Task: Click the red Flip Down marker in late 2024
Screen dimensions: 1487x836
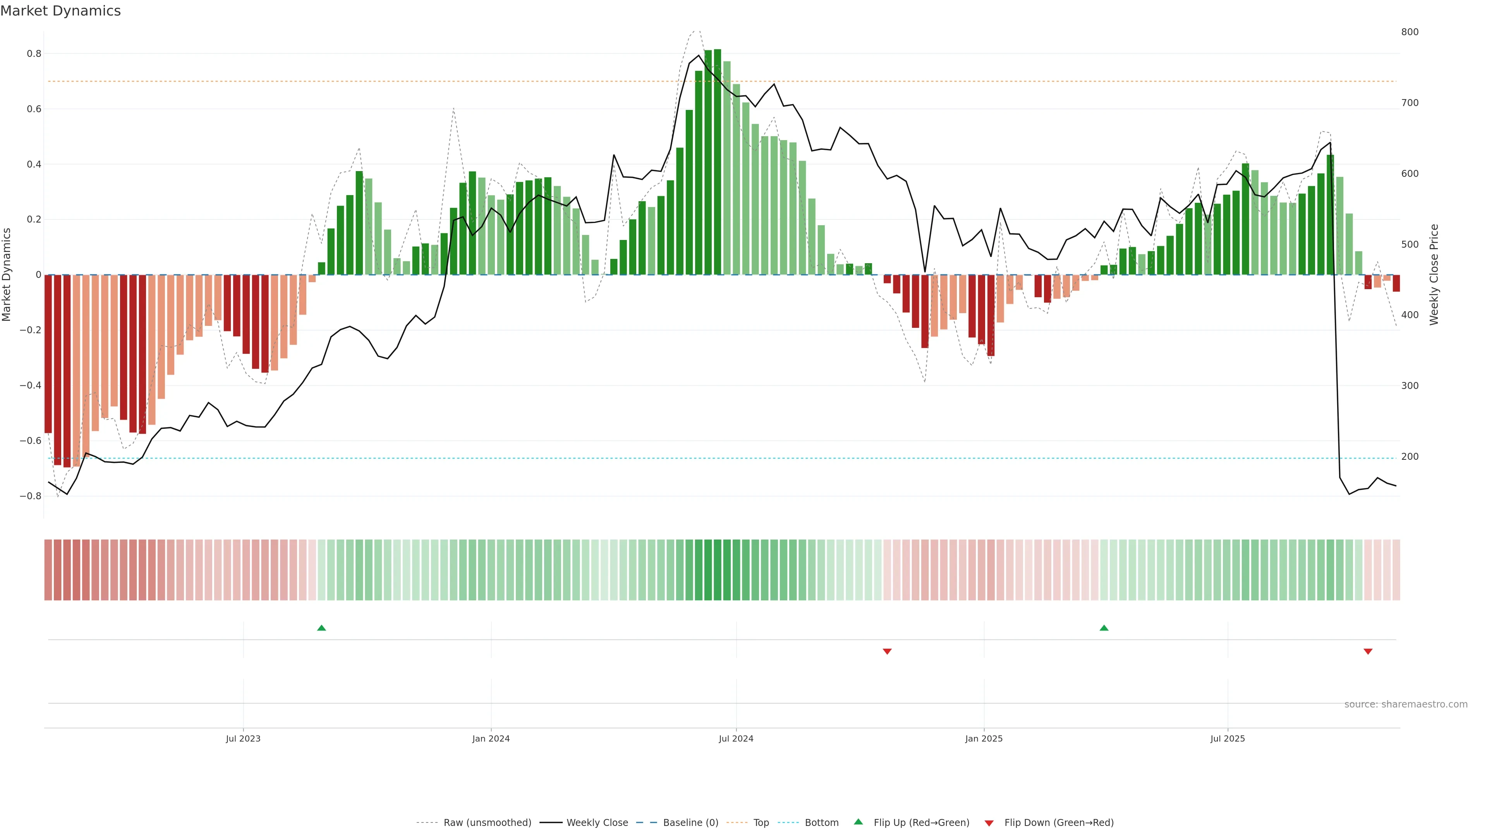Action: (887, 651)
